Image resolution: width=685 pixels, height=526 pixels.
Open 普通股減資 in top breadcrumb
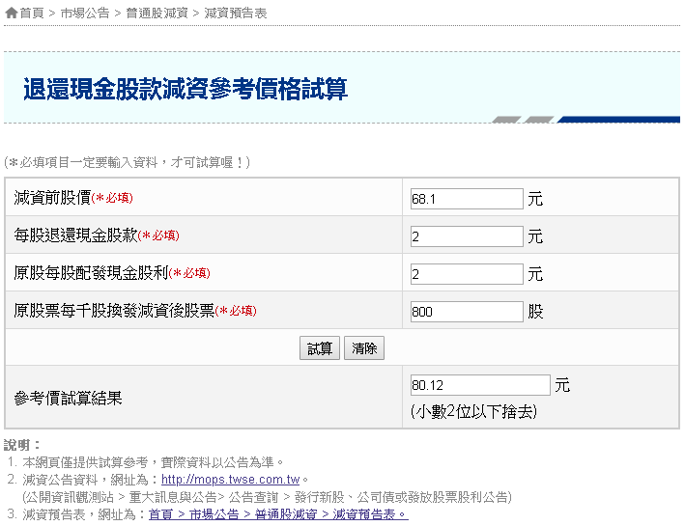click(x=157, y=14)
